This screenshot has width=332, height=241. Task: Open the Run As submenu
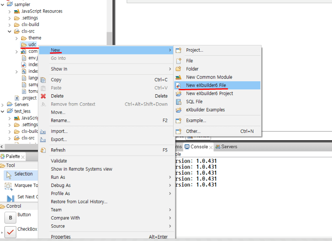click(x=58, y=177)
